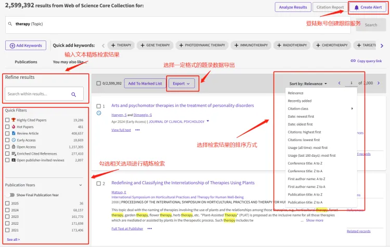Viewport: 390px width, 247px height.
Task: Go to previous results page arrow
Action: (339, 83)
